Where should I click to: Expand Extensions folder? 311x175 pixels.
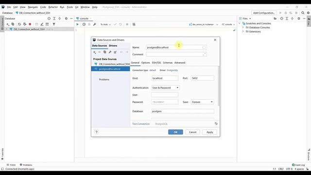(x=243, y=32)
